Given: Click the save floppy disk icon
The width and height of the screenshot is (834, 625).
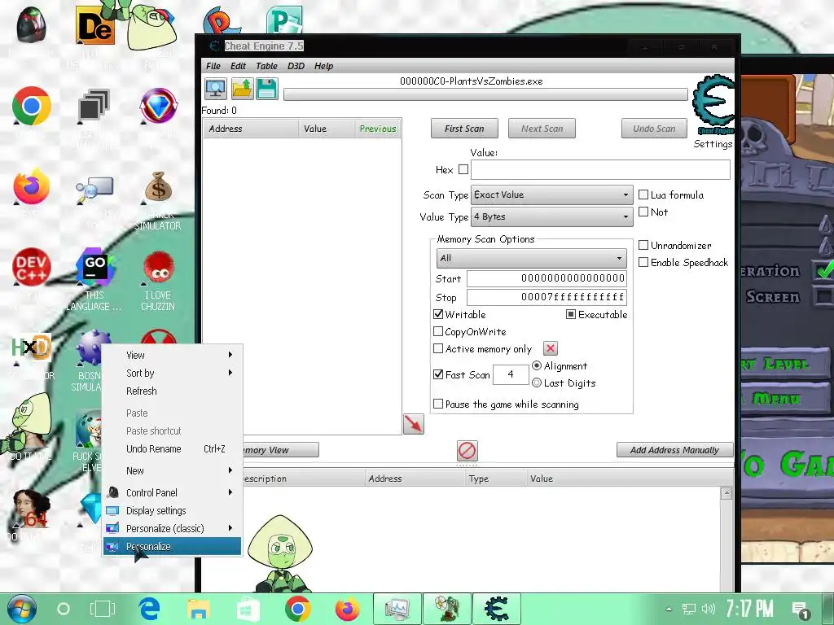Looking at the screenshot, I should (267, 89).
